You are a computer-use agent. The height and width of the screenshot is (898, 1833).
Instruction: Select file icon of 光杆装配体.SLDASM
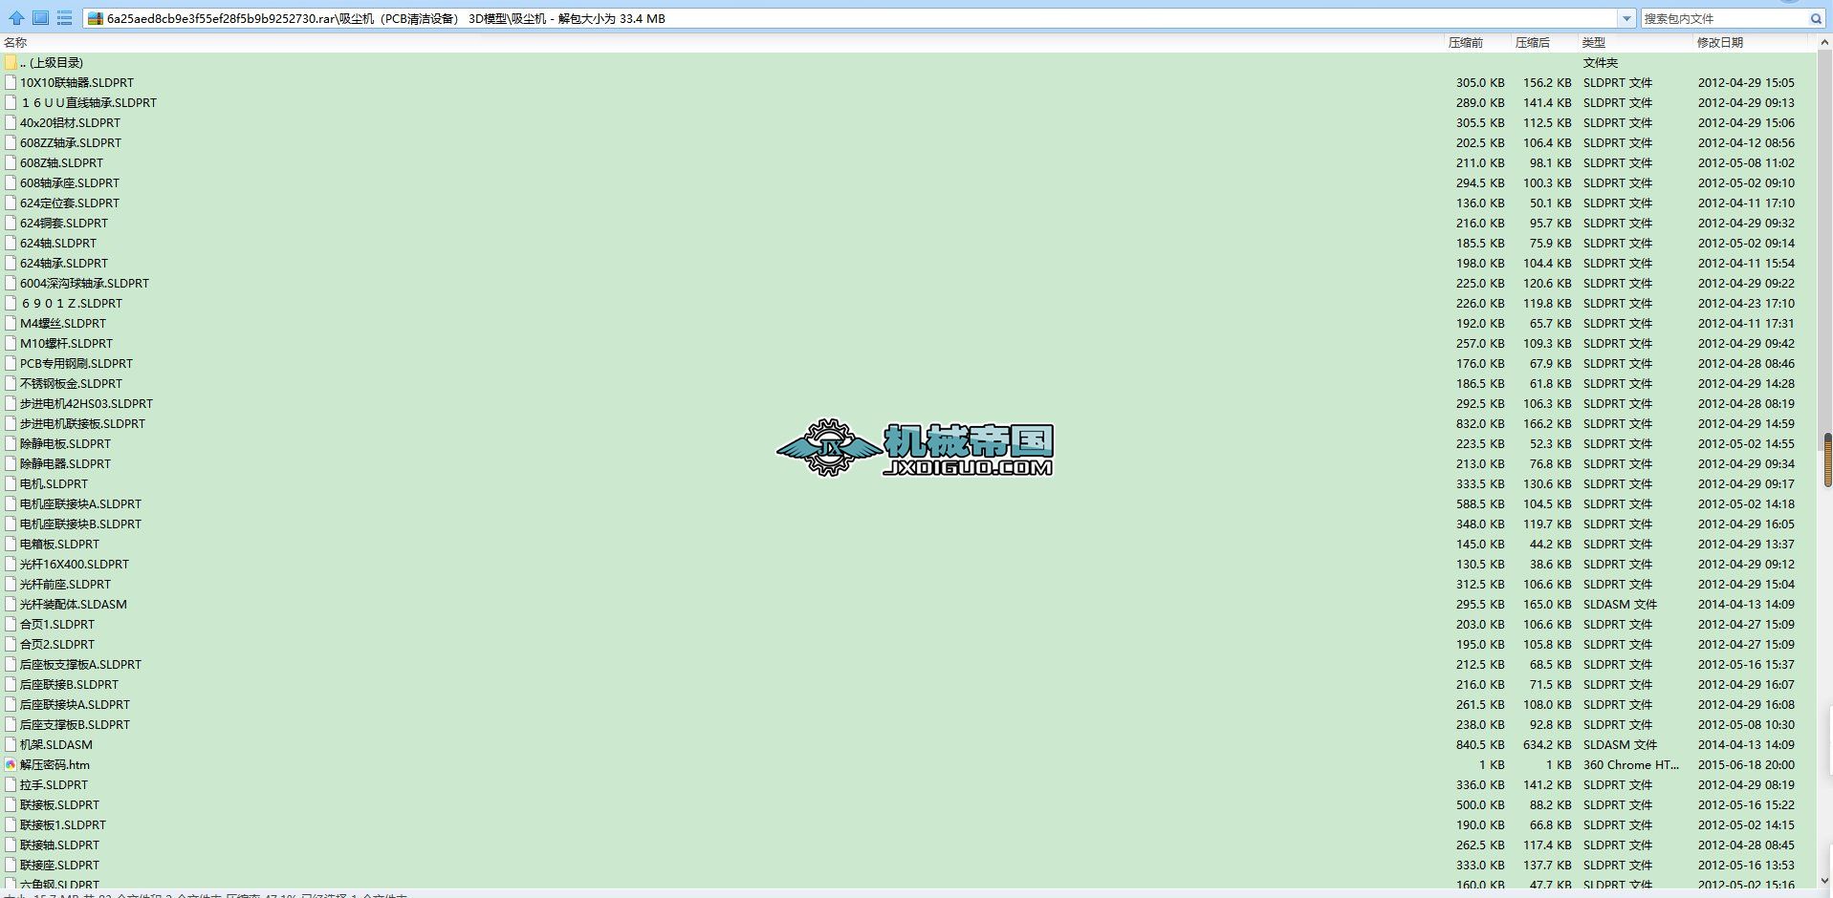click(x=11, y=604)
